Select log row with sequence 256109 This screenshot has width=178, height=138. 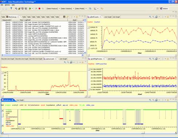pos(43,38)
